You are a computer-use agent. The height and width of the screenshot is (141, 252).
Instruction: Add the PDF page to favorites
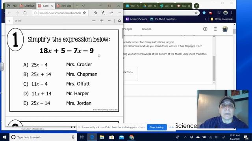[84, 13]
